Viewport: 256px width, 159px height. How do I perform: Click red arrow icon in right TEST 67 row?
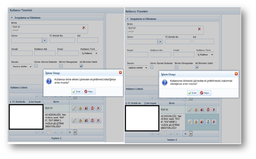coord(202,110)
